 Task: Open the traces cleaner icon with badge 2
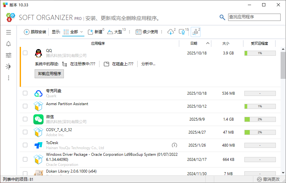(196, 32)
